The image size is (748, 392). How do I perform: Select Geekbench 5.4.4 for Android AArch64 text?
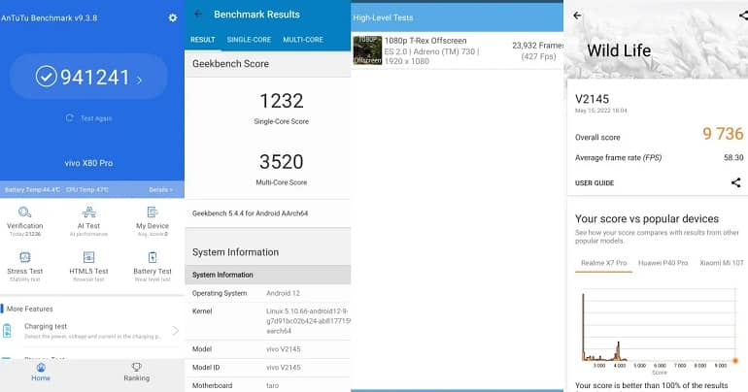tap(250, 213)
